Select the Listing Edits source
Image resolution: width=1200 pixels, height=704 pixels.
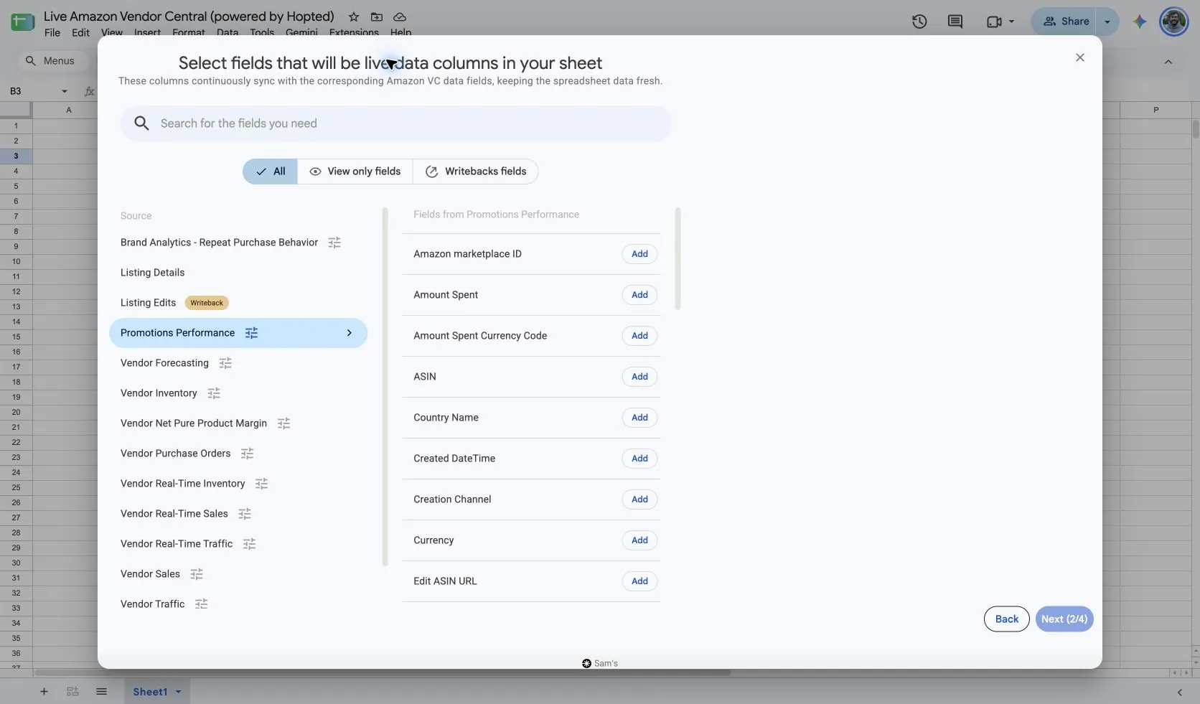point(148,303)
